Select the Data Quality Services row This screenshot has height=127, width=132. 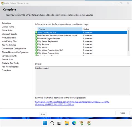[x=81, y=32]
